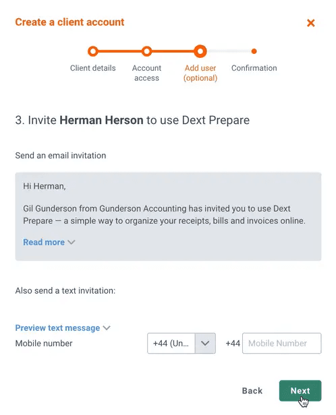336x415 pixels.
Task: Select the Account access step label
Action: pyautogui.click(x=146, y=73)
